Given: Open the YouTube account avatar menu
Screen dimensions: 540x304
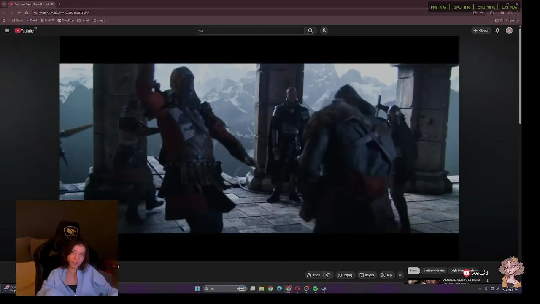Looking at the screenshot, I should tap(509, 30).
